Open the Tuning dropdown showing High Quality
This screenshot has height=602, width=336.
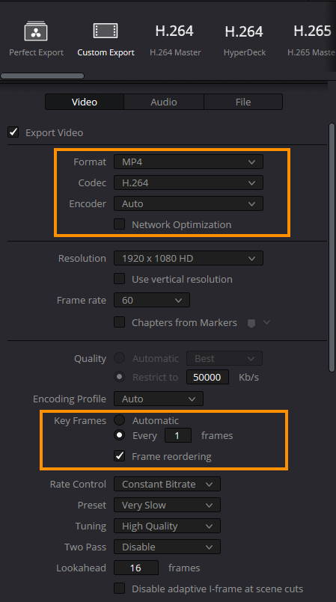point(167,526)
